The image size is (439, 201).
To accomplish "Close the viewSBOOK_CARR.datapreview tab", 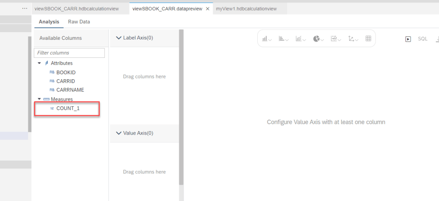I will (207, 9).
